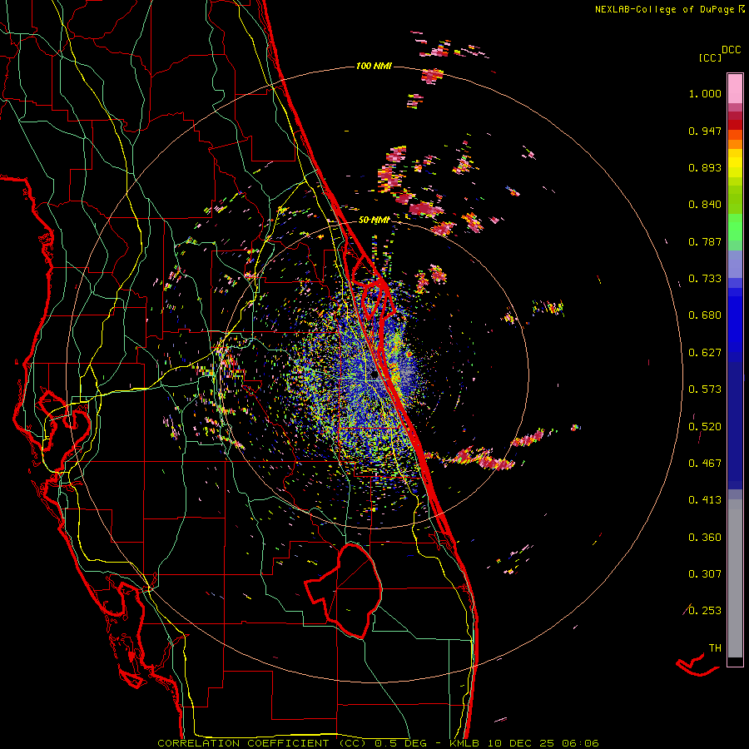
Task: Click the 0.5 DEG elevation text
Action: pyautogui.click(x=399, y=743)
